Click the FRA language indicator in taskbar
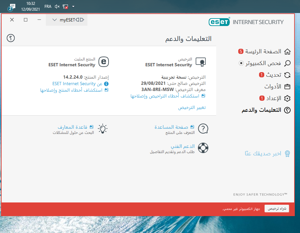300x233 pixels. click(x=48, y=6)
